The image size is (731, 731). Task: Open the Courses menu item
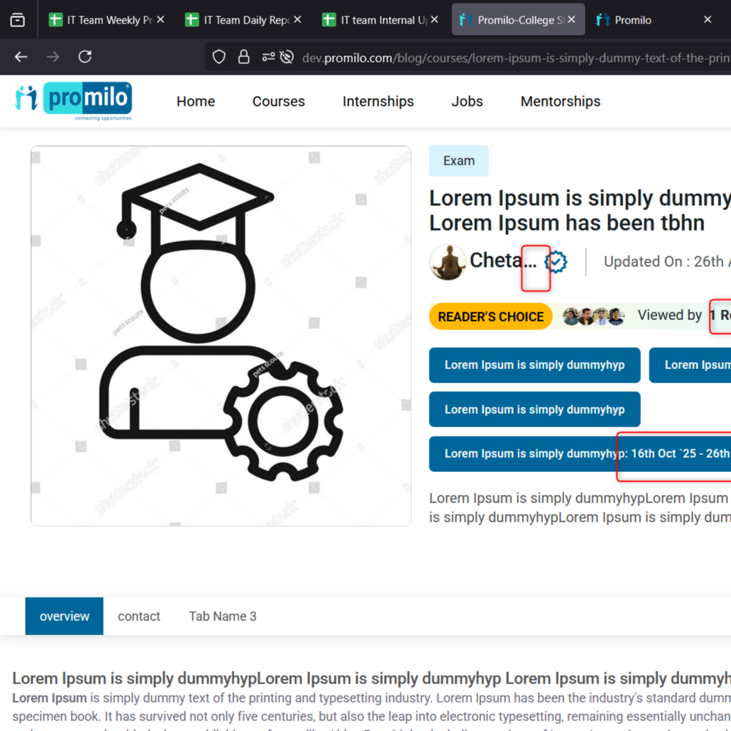click(278, 101)
